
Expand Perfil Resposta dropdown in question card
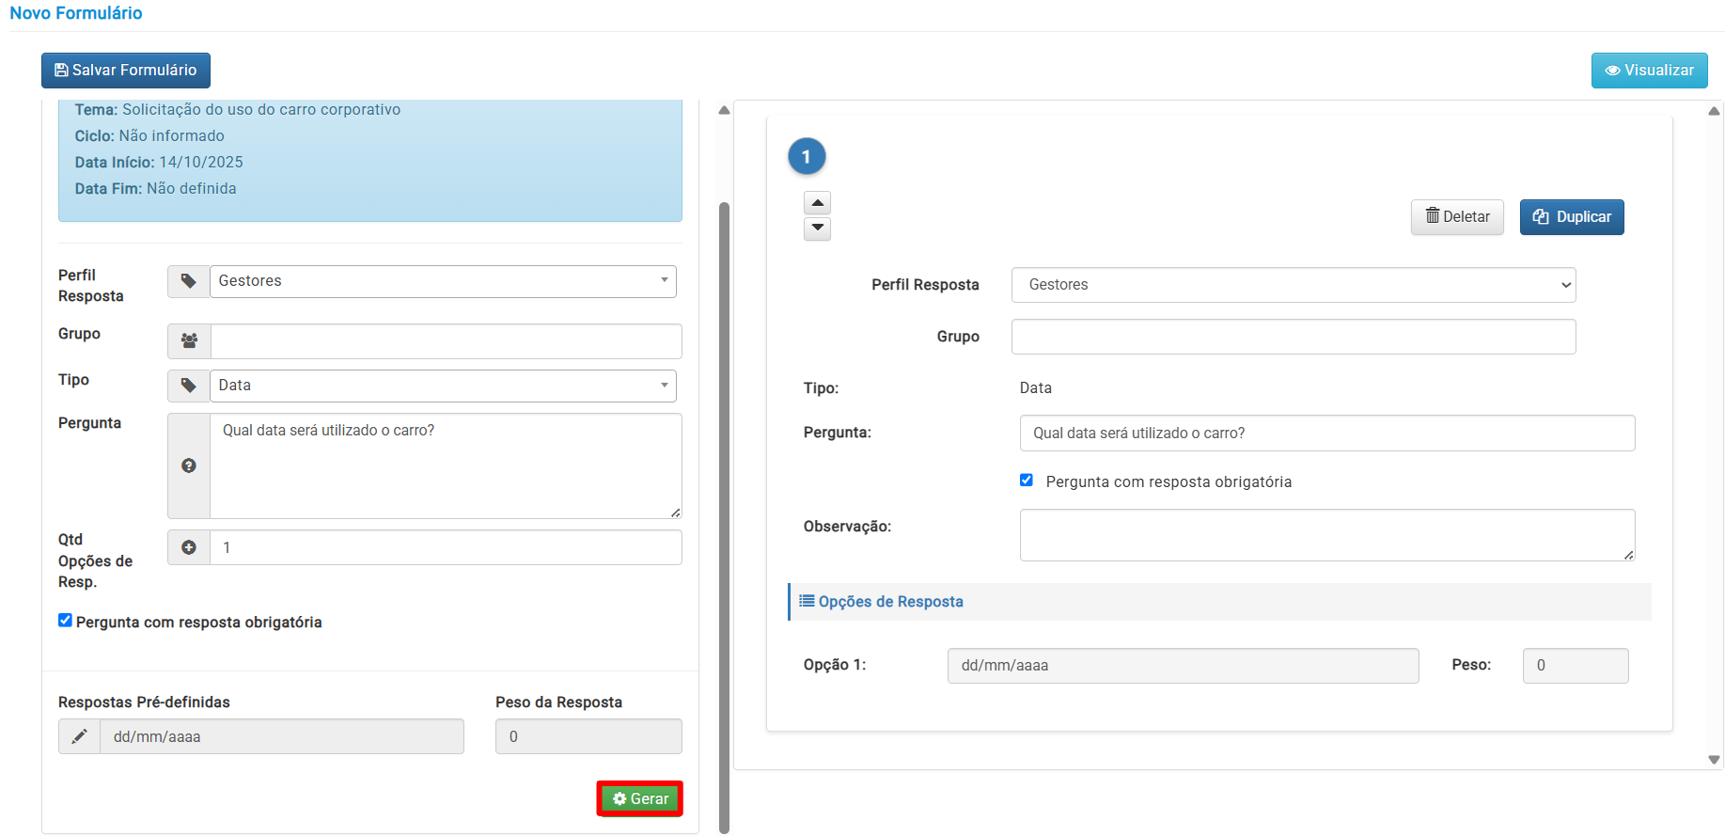point(1293,285)
